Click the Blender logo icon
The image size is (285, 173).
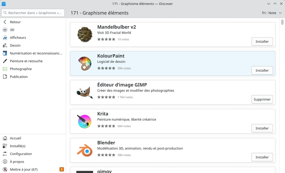coord(84,150)
